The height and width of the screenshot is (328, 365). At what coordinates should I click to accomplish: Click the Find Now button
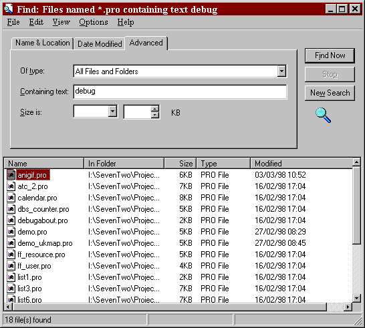[x=330, y=55]
